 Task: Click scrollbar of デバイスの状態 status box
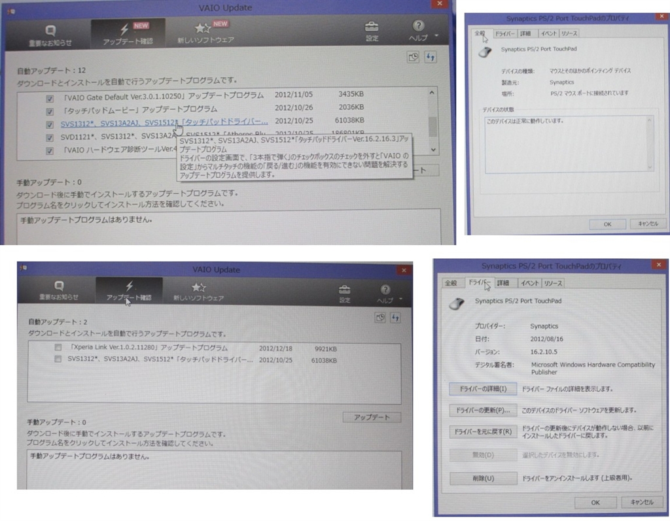click(x=650, y=144)
